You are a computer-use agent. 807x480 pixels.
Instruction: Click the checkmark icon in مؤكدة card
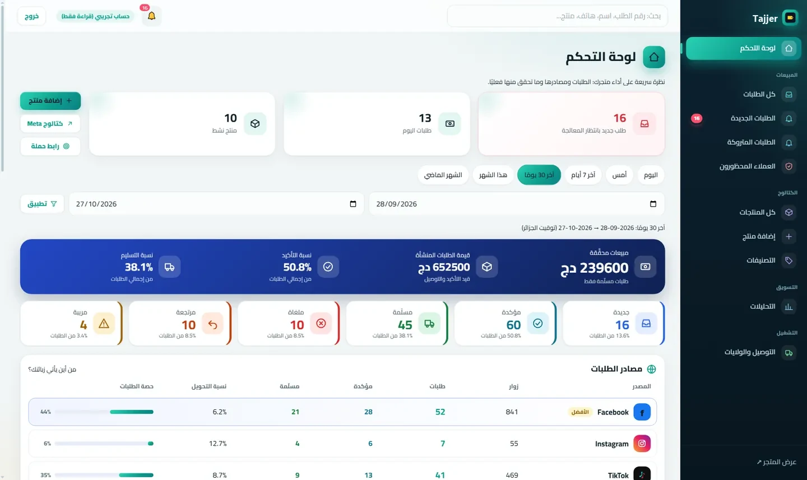[x=538, y=323]
